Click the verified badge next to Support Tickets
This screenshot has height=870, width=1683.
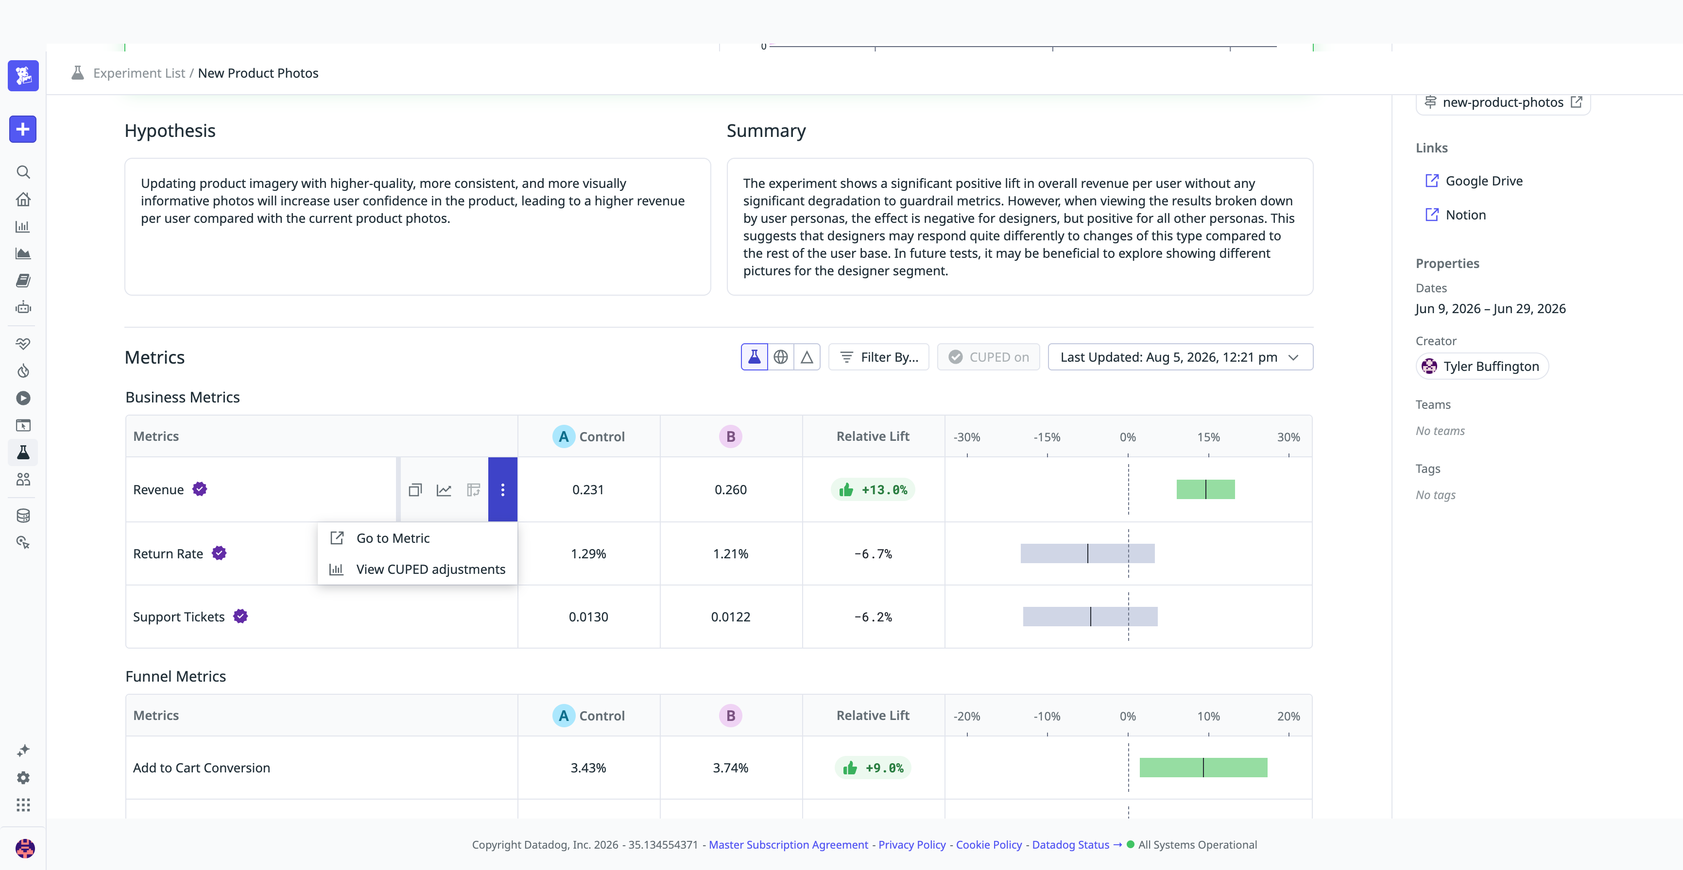(240, 616)
